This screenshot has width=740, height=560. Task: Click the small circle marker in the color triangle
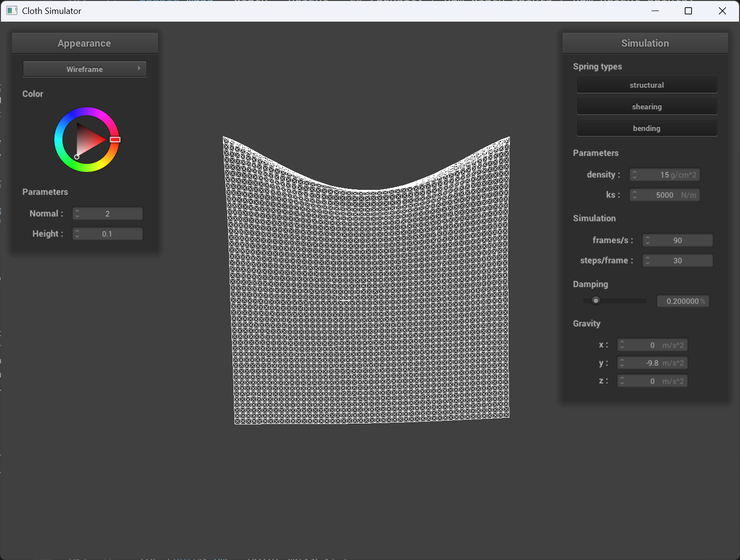77,157
